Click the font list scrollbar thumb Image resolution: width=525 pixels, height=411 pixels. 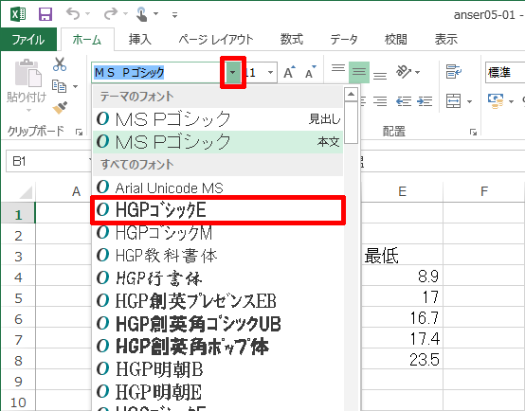351,122
